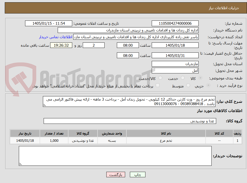This screenshot has width=247, height=183.
Task: Click the -- item code cell
Action: [219, 141]
